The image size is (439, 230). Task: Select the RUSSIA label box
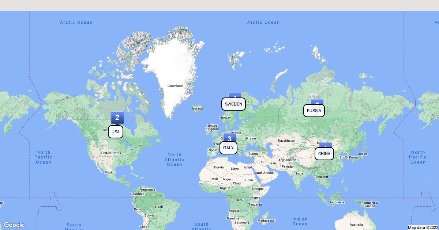[x=314, y=111]
